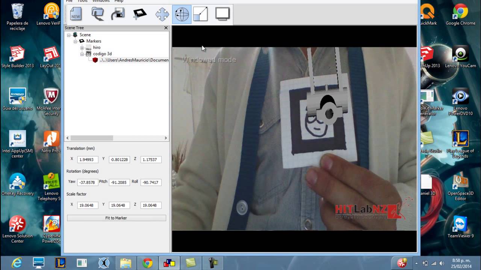Select the Scene item in the tree
The image size is (481, 270).
click(x=85, y=35)
